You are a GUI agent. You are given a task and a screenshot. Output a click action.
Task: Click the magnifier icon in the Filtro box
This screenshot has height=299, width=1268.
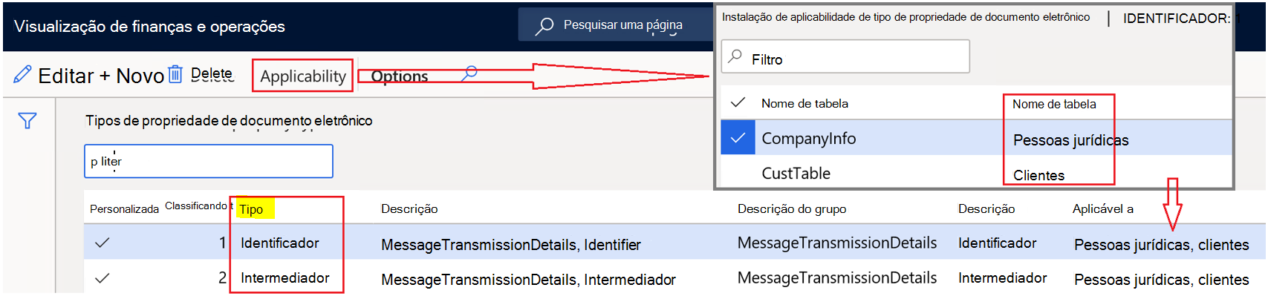pyautogui.click(x=735, y=56)
